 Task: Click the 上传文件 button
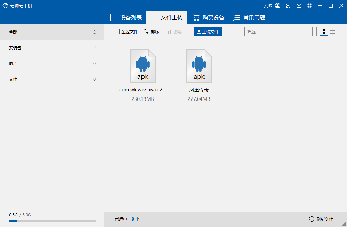tap(208, 31)
